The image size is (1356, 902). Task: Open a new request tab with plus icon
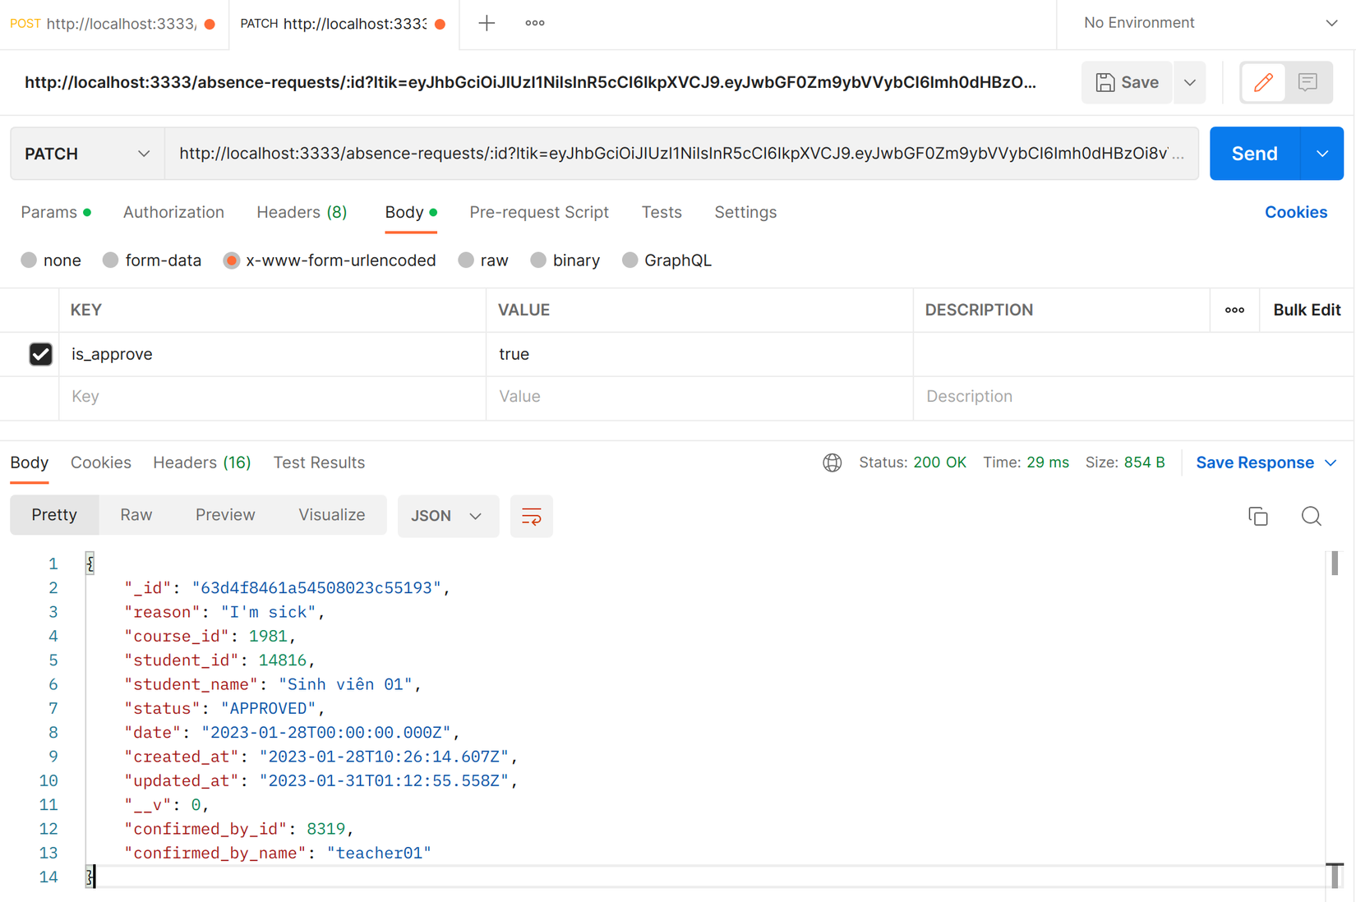point(487,23)
